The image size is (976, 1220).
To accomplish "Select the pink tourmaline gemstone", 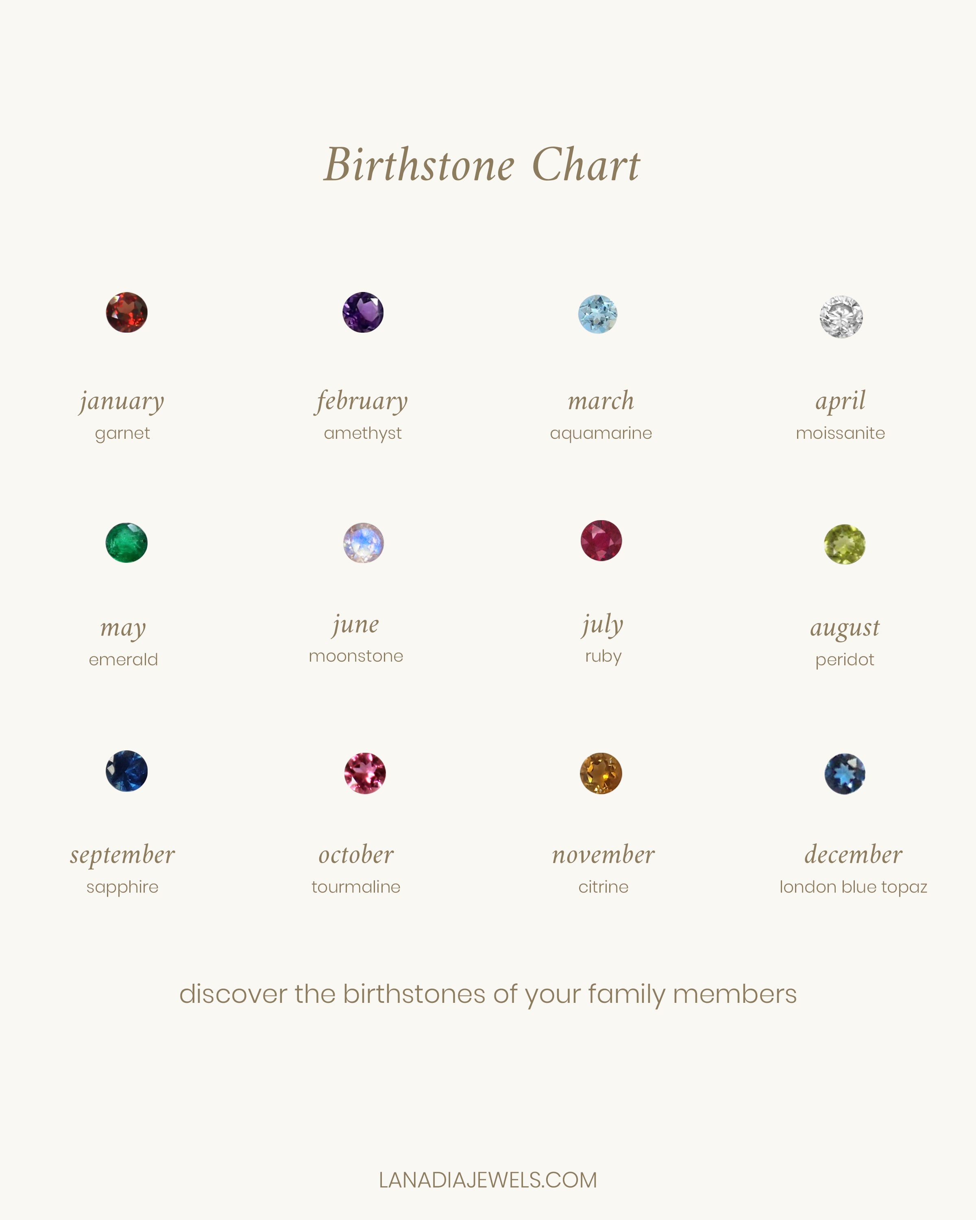I will (365, 773).
